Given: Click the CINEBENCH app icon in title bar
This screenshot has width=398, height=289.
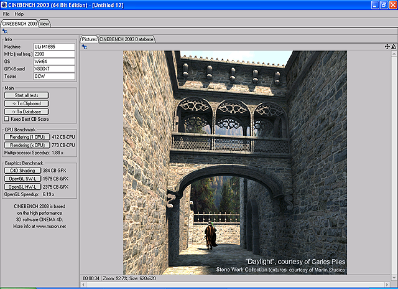Looking at the screenshot, I should (4, 5).
